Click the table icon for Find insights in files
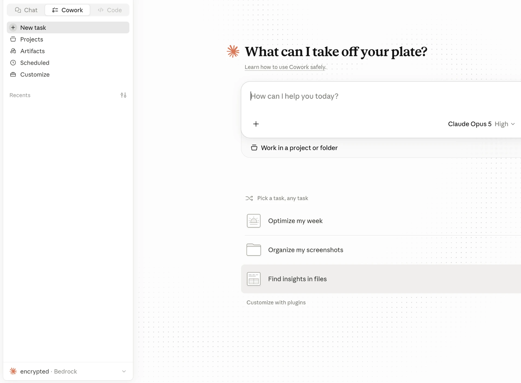The image size is (521, 383). (x=254, y=279)
